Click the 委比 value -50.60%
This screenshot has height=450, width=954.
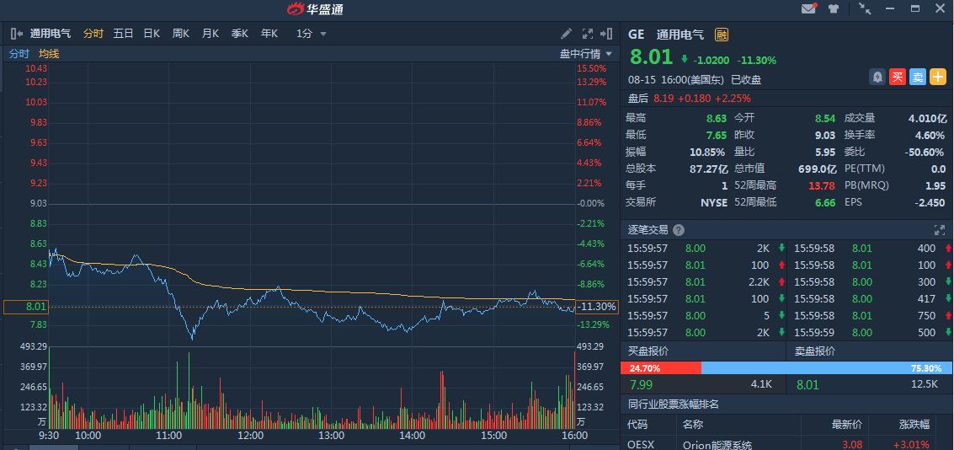click(925, 152)
